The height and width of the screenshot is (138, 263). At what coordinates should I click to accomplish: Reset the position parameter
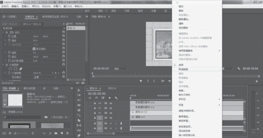[x=63, y=36]
